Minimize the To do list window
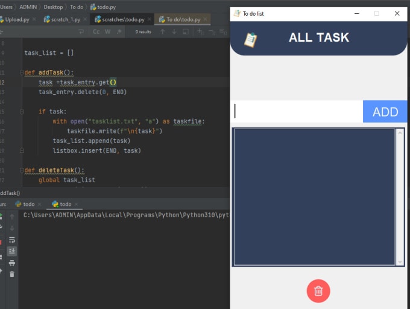 [x=357, y=13]
